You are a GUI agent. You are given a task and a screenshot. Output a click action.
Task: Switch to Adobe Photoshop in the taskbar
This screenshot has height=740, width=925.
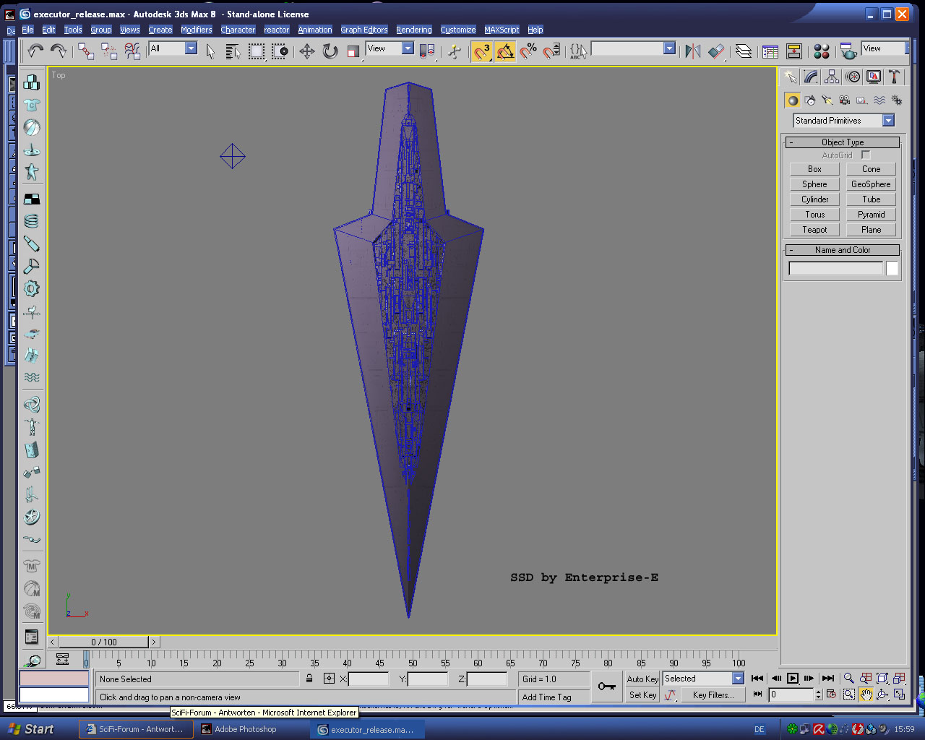click(251, 729)
